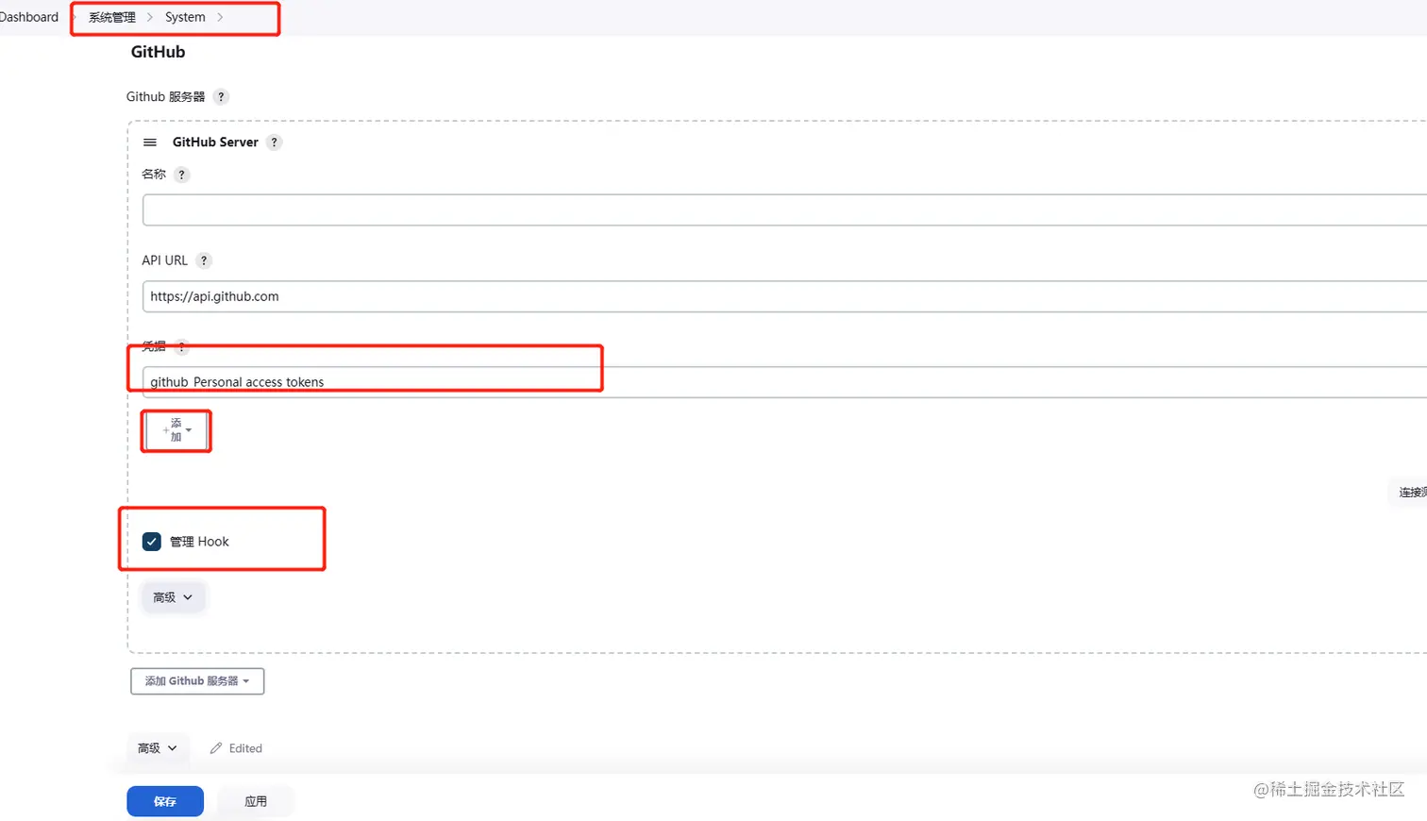The height and width of the screenshot is (821, 1427).
Task: Click chevron after System breadcrumb
Action: (x=220, y=17)
